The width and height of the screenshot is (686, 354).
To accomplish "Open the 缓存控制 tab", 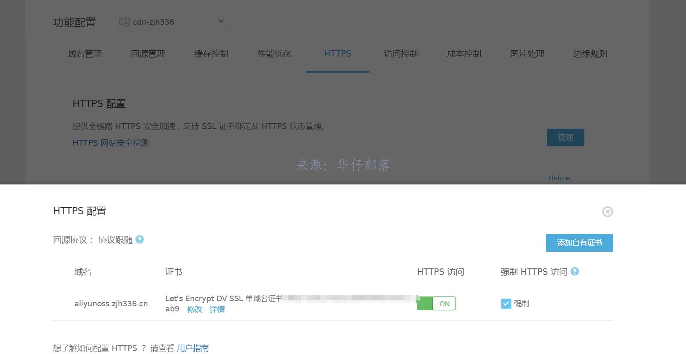I will pyautogui.click(x=211, y=54).
